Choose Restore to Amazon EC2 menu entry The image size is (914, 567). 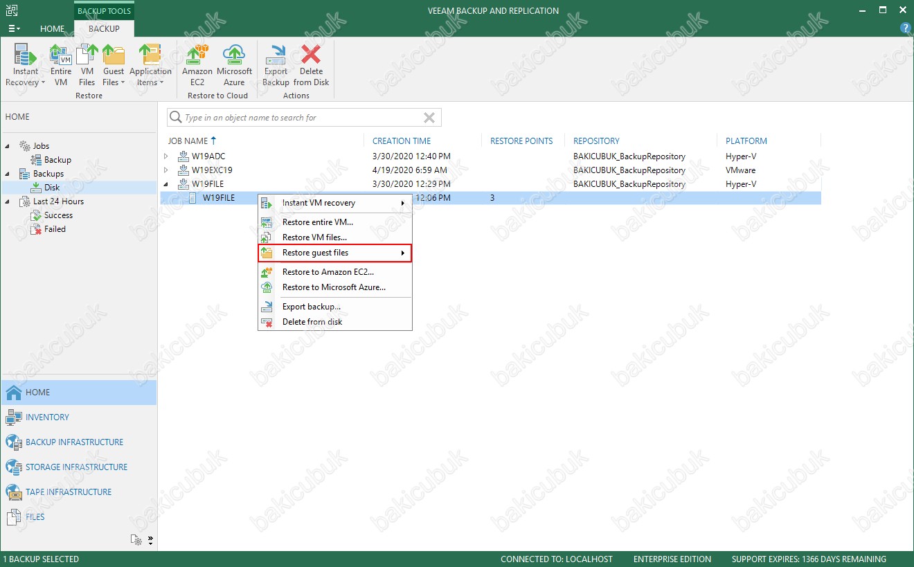click(335, 272)
